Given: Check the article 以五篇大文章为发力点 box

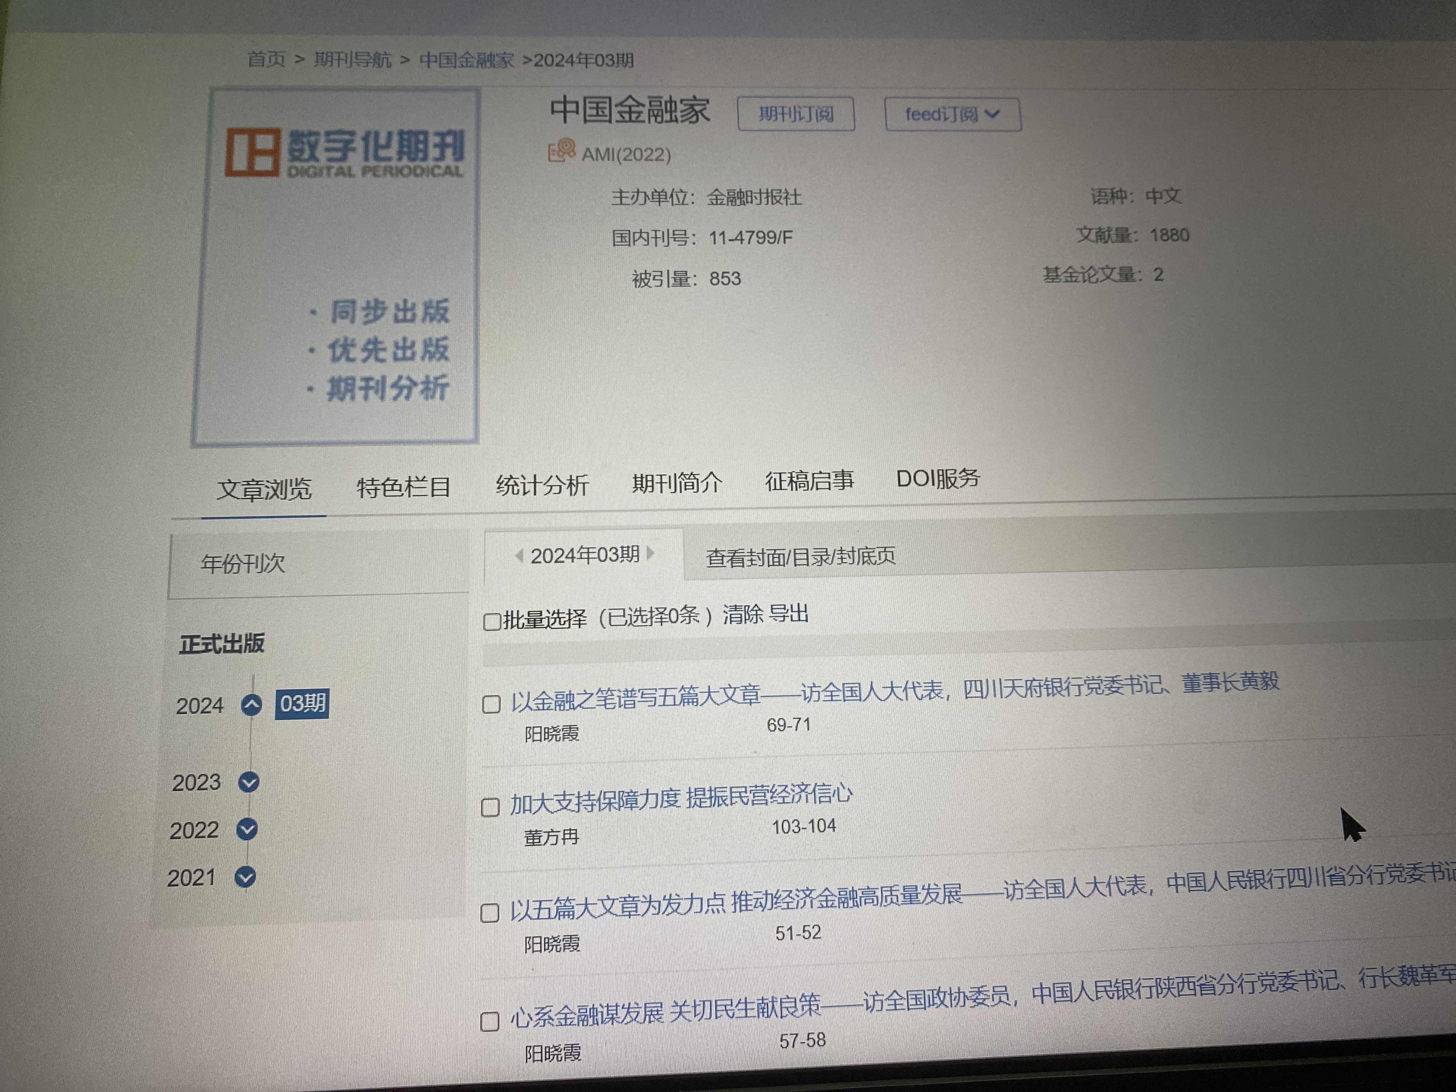Looking at the screenshot, I should (489, 913).
